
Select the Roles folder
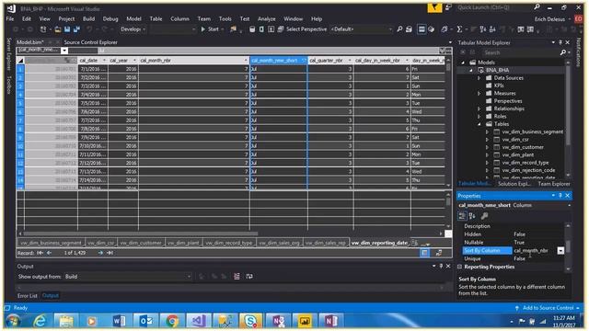tap(500, 117)
